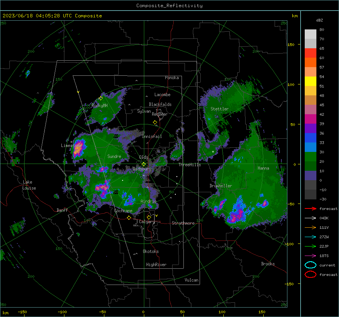
Task: Click the 'current' legend label
Action: [327, 265]
